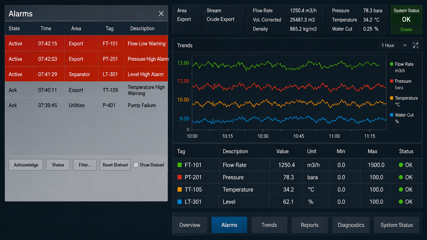This screenshot has width=427, height=240.
Task: Open the Filter... dialog button
Action: [x=85, y=165]
